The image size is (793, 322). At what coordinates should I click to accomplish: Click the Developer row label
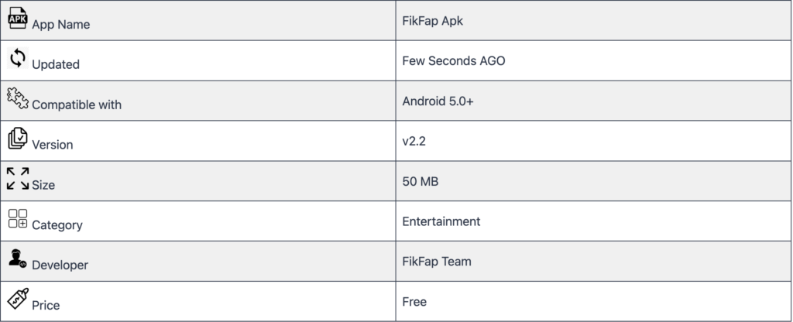coord(60,265)
